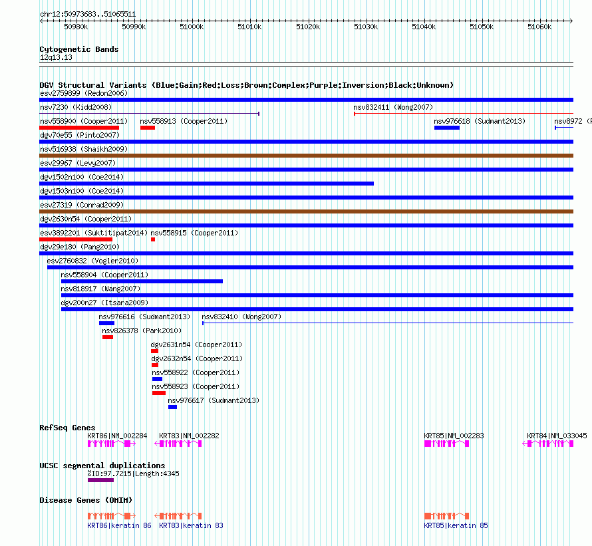Select the blue nsv976618 (Sudmant2013) gain bar
This screenshot has width=592, height=546.
click(447, 128)
